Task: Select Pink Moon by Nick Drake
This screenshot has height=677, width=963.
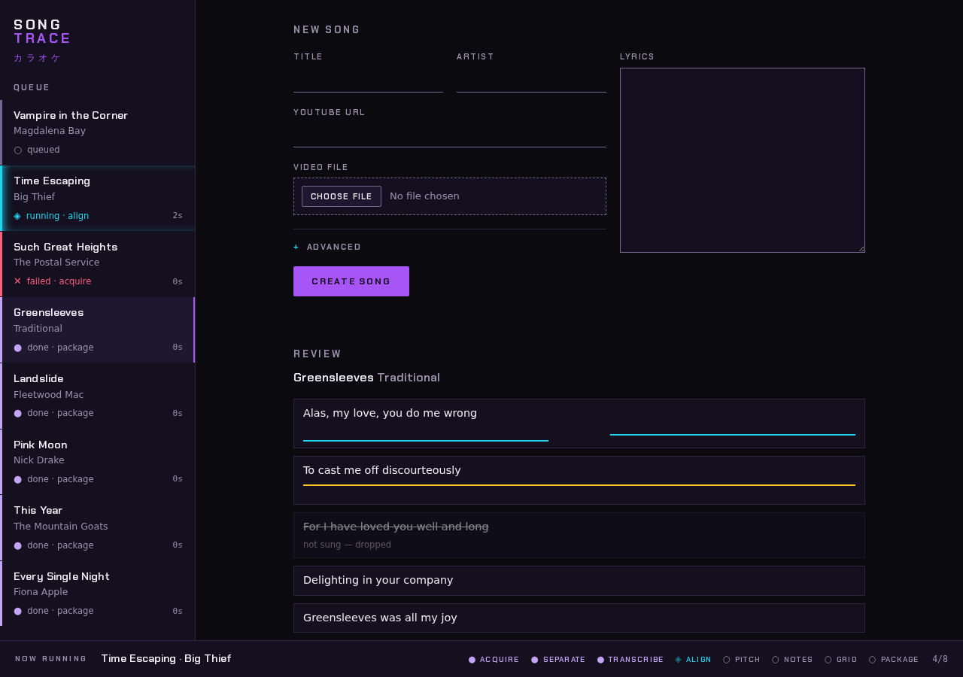Action: [98, 462]
